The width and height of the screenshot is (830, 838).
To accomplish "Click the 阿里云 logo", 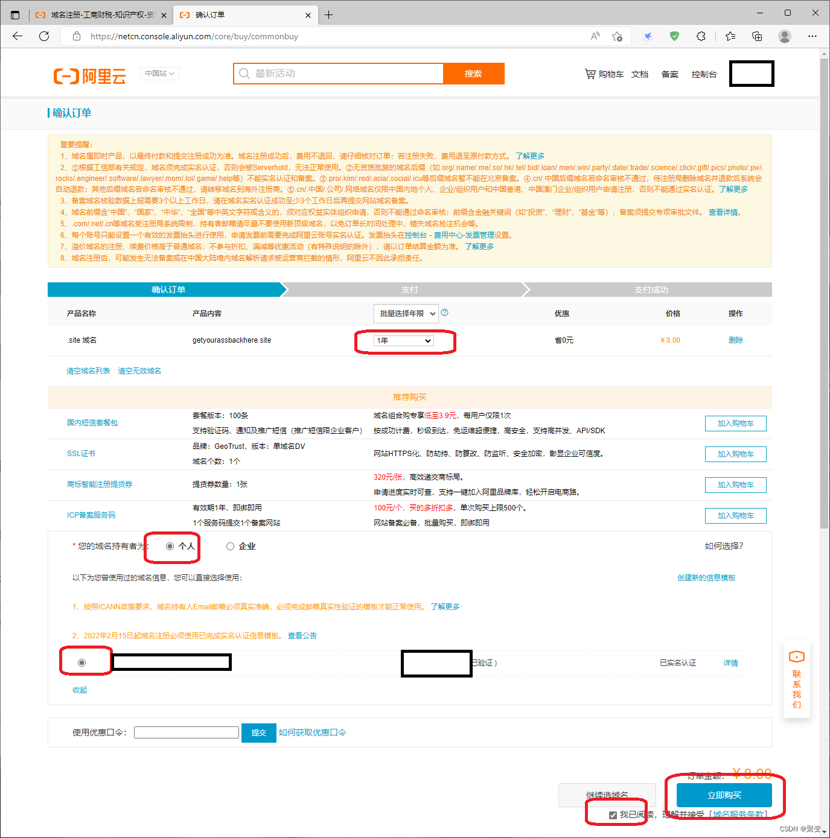I will click(90, 76).
